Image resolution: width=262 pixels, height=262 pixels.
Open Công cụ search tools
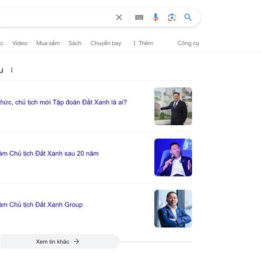coord(188,43)
